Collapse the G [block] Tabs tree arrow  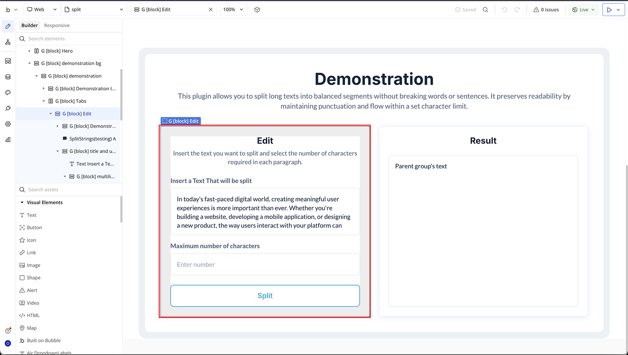click(x=44, y=101)
